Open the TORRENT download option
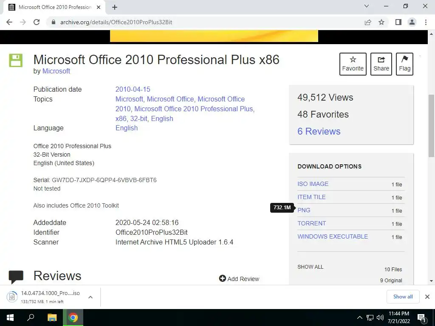Screen dimensions: 435x326 click(311, 223)
